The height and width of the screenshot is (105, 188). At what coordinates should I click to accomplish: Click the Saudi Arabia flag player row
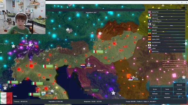167,30
